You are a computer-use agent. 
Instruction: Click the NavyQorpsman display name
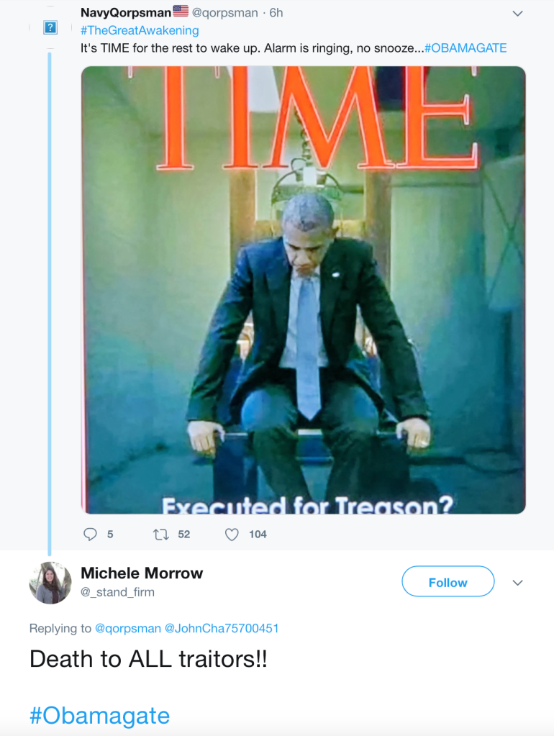tap(126, 12)
